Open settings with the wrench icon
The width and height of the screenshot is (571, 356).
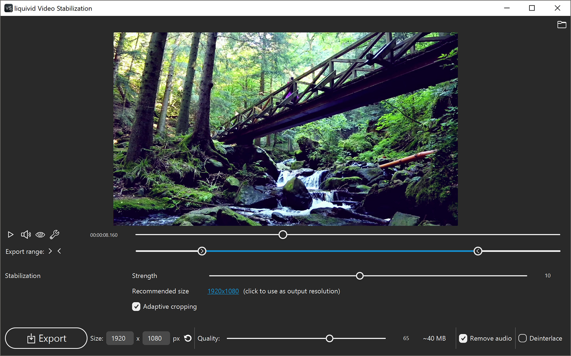pos(54,234)
